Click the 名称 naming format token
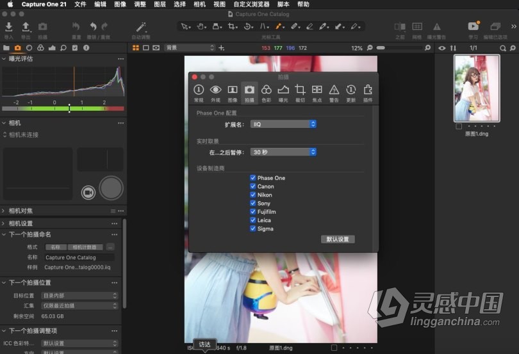519x354 pixels. 56,247
